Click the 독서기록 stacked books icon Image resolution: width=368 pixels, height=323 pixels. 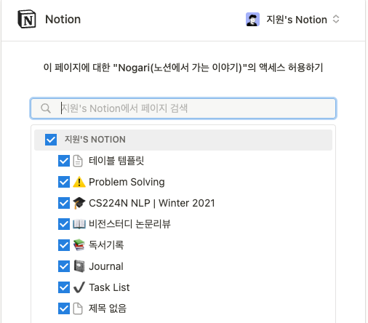tap(79, 245)
